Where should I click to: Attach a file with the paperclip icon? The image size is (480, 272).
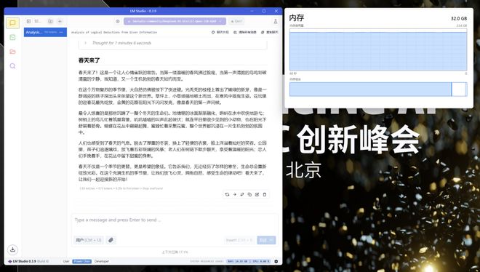click(x=111, y=240)
